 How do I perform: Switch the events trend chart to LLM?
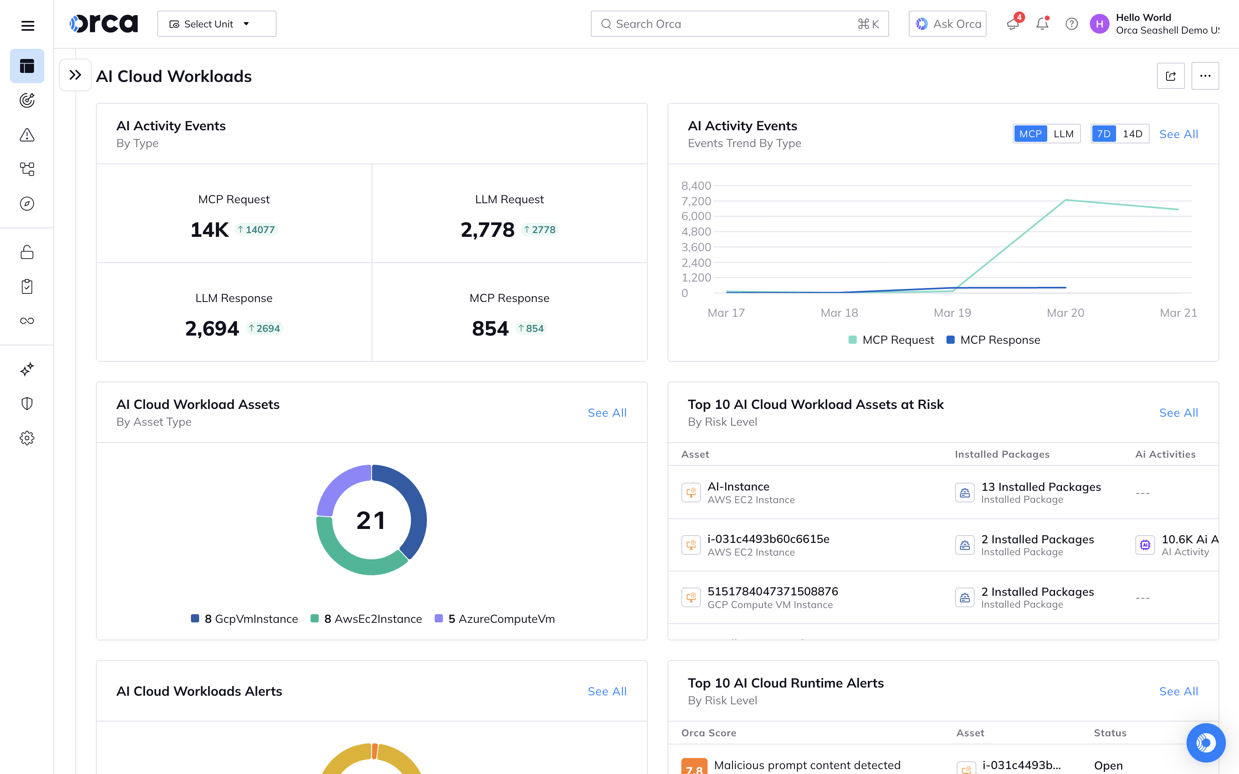coord(1064,134)
